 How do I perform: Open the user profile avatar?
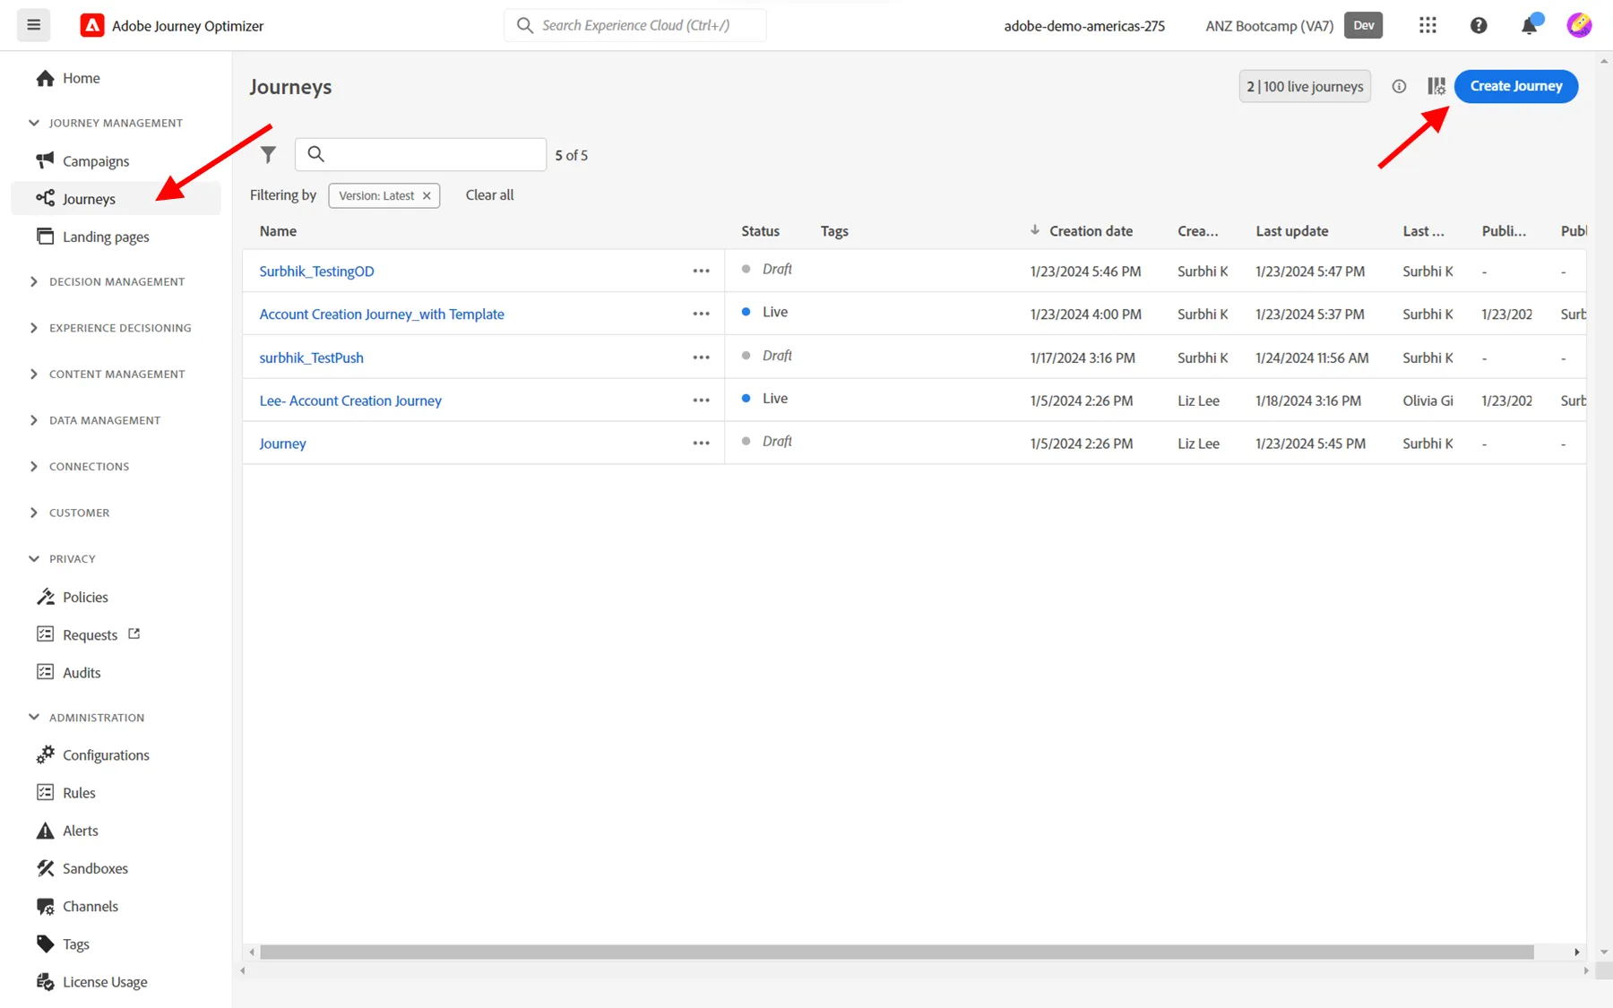[1579, 25]
